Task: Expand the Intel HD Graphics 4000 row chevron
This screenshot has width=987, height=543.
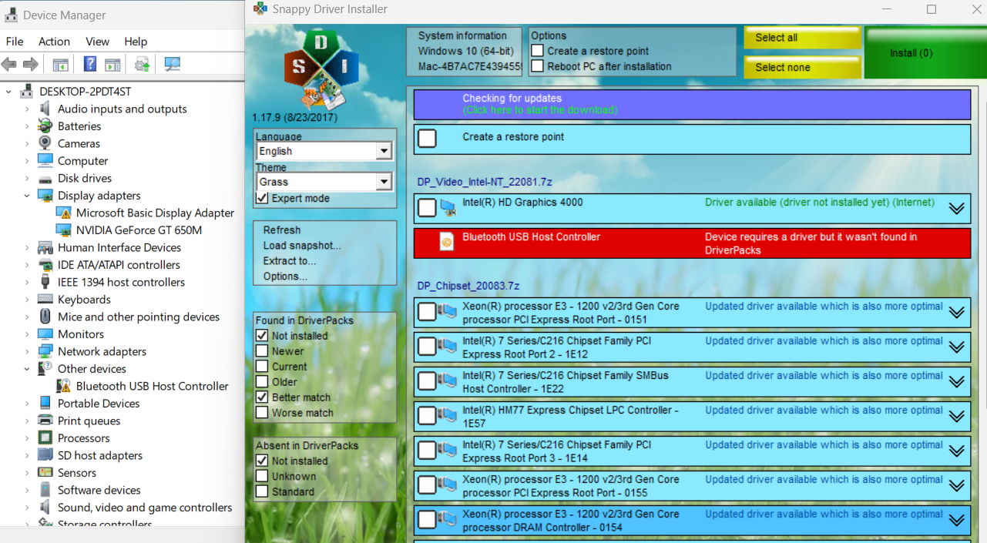Action: 956,209
